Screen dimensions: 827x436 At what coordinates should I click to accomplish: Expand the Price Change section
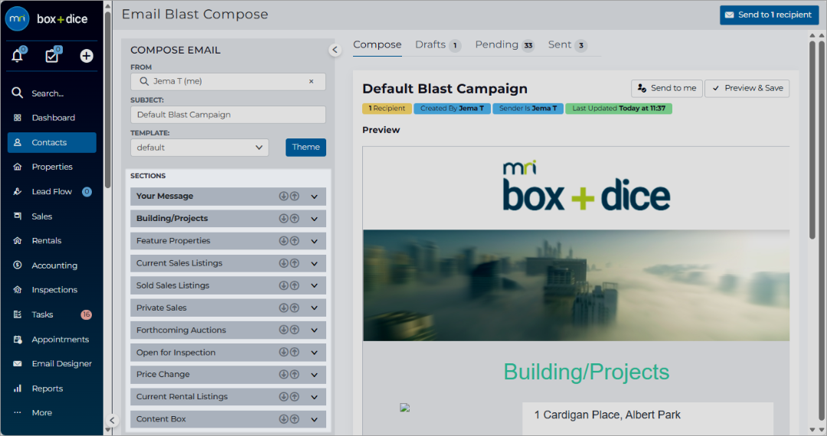click(315, 375)
